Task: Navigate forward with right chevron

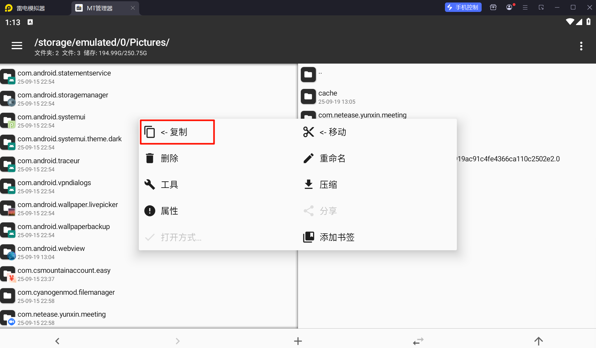Action: point(178,341)
